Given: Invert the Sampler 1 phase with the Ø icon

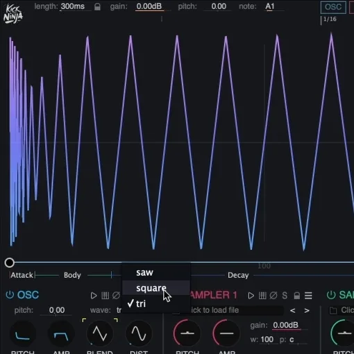Looking at the screenshot, I should [273, 296].
